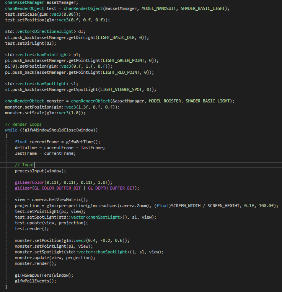The height and width of the screenshot is (292, 282).
Task: Click 'monster.setPointLight(pl, view);' line
Action: click(54, 247)
